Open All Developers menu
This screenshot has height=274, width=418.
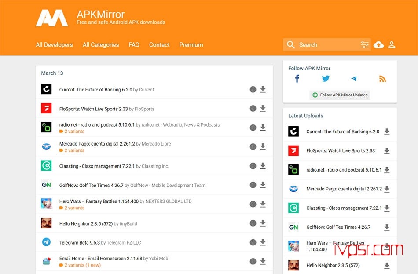click(x=55, y=45)
